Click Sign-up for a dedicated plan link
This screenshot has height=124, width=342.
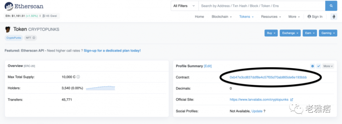tap(112, 51)
